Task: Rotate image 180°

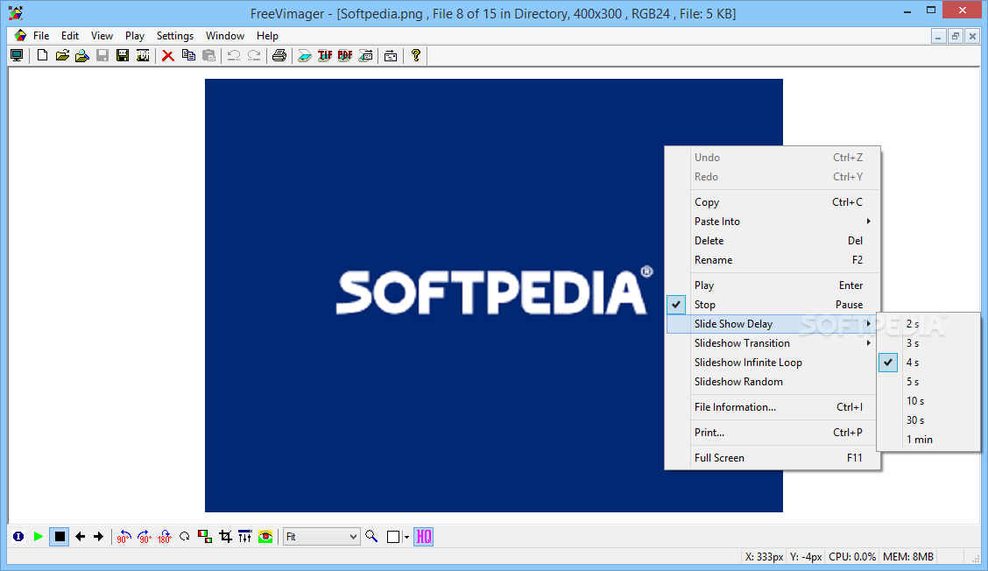Action: click(x=165, y=536)
